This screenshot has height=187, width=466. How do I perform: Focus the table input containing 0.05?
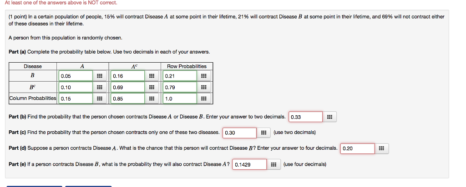pyautogui.click(x=75, y=76)
